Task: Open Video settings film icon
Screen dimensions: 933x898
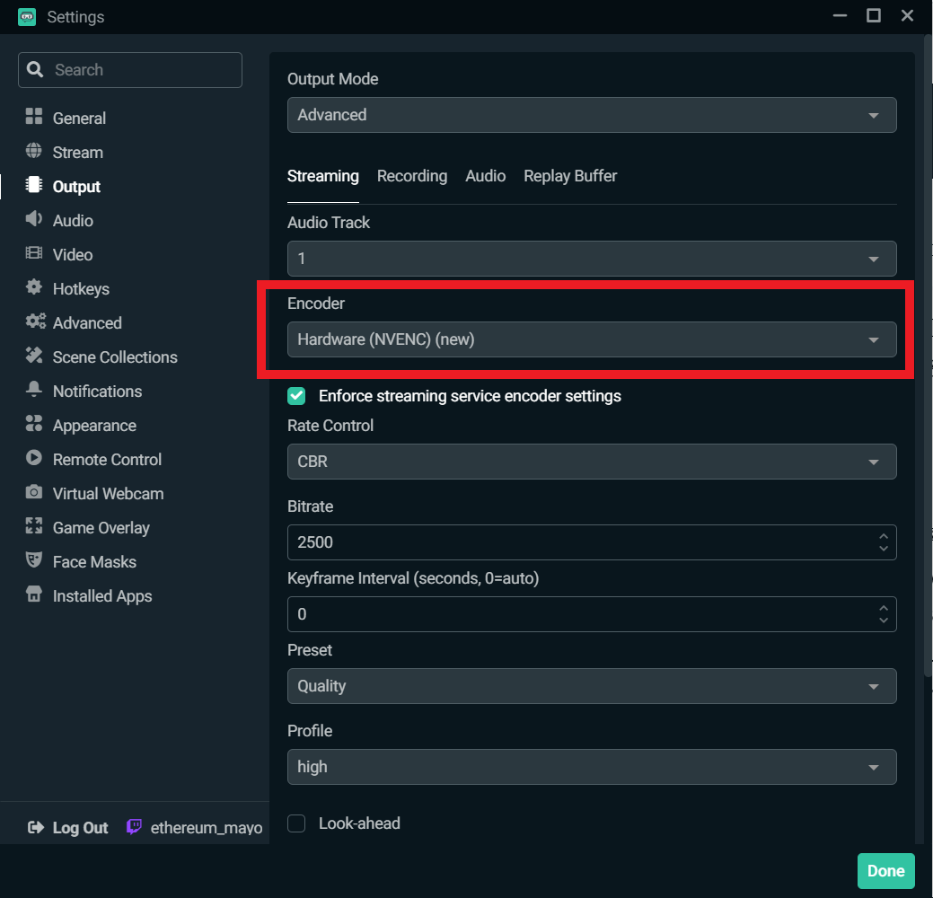Action: 34,253
